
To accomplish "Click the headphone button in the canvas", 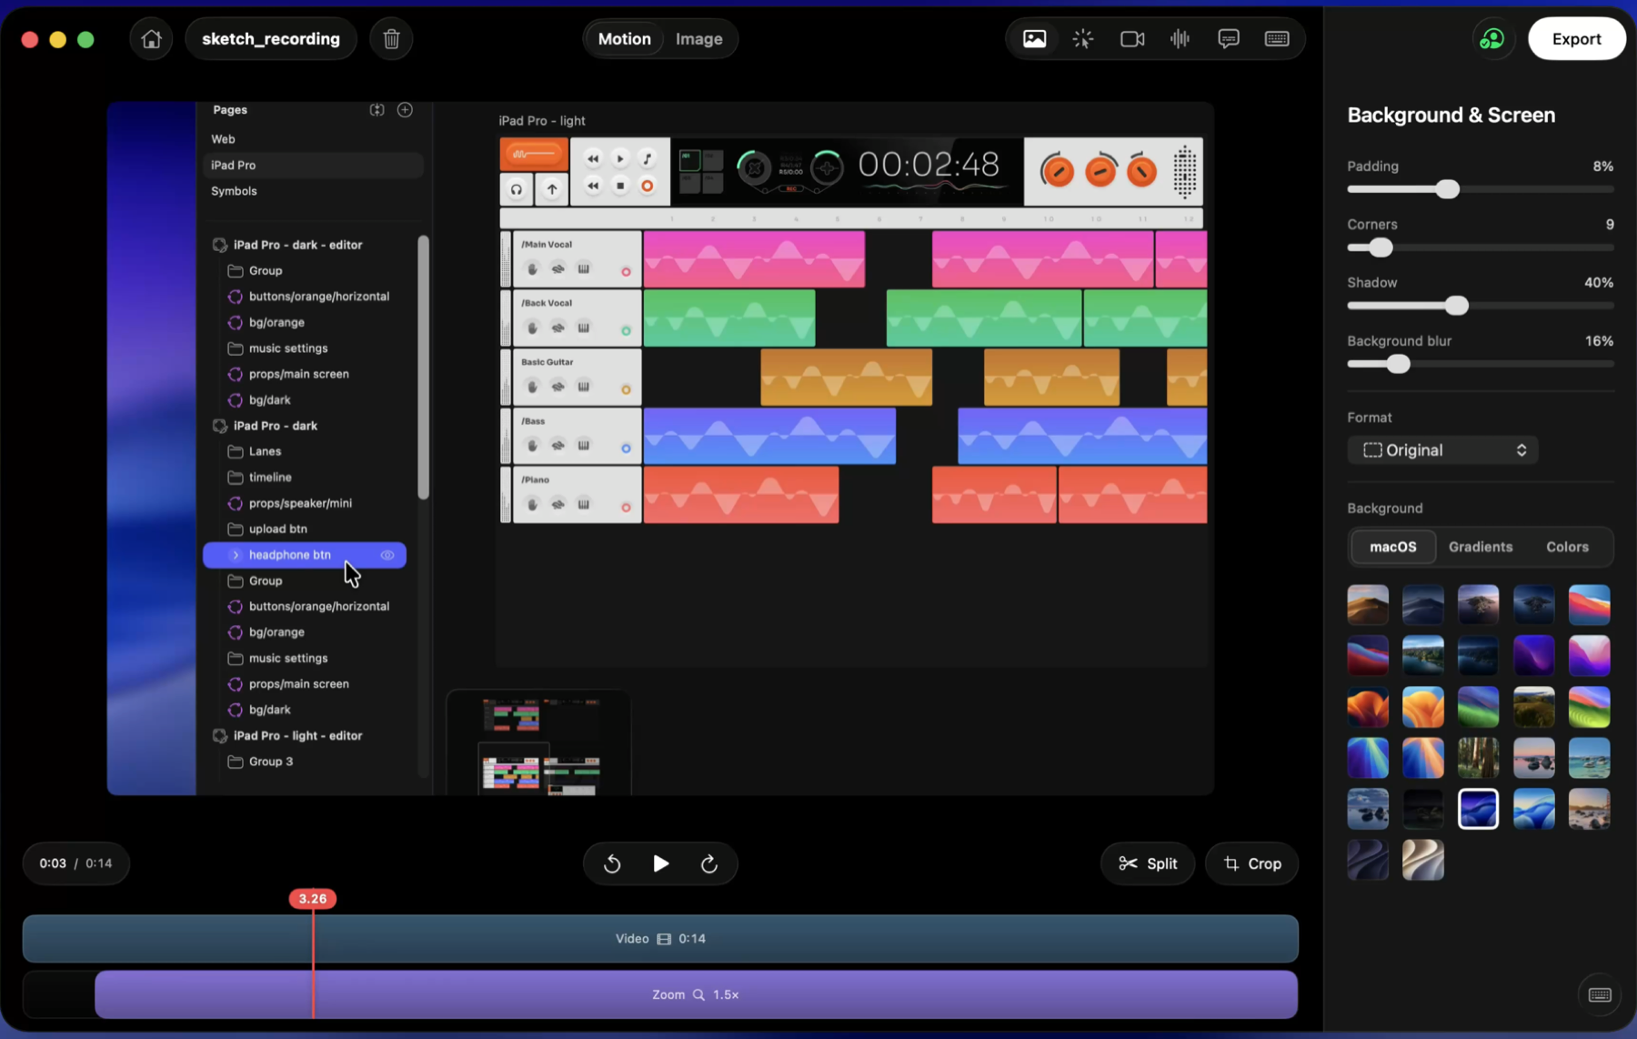I will 517,189.
